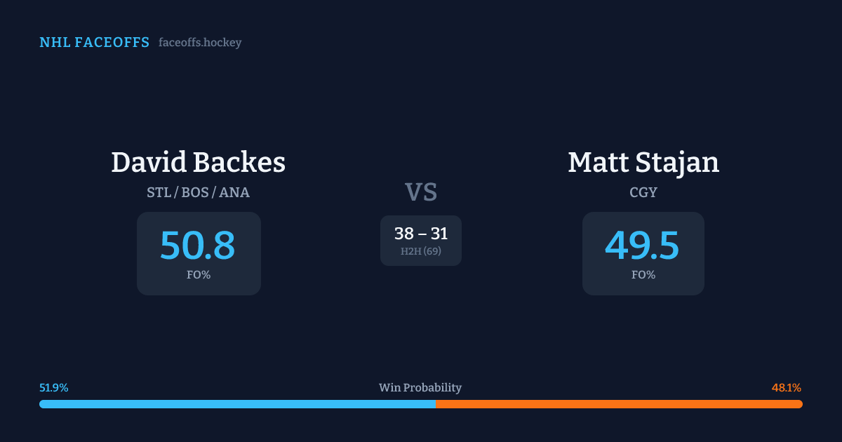The height and width of the screenshot is (442, 842).
Task: Click the NHL FACEOFFS site title
Action: click(x=94, y=43)
